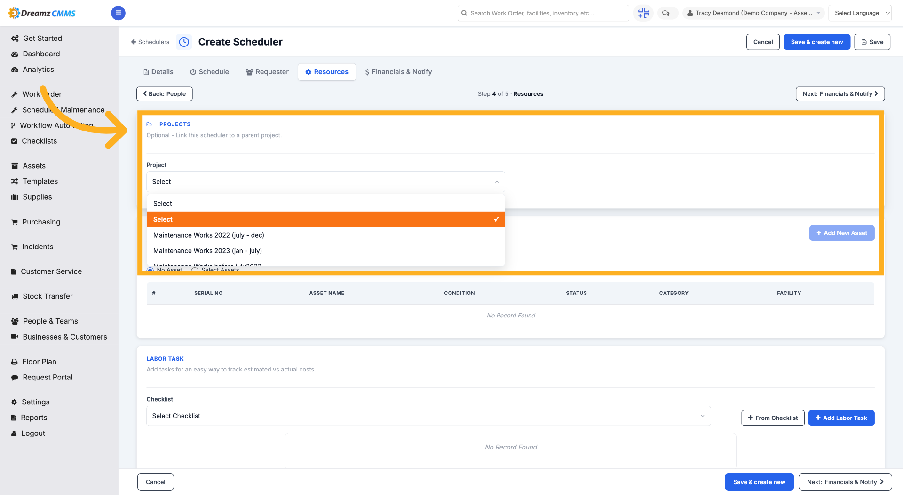This screenshot has height=495, width=903.
Task: Return to Schedulers via back link
Action: point(150,42)
